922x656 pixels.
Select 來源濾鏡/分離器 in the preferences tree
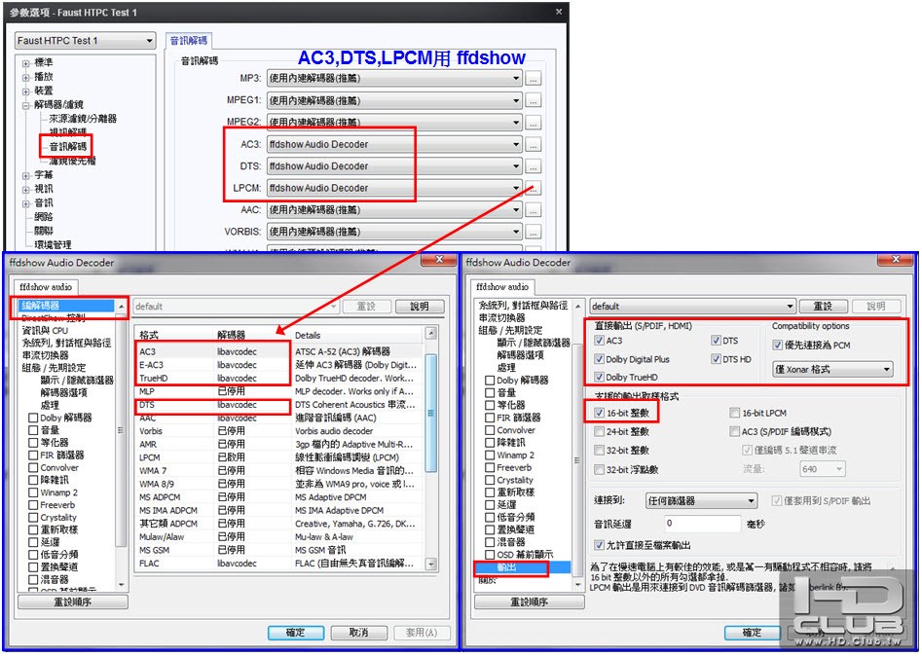(83, 119)
